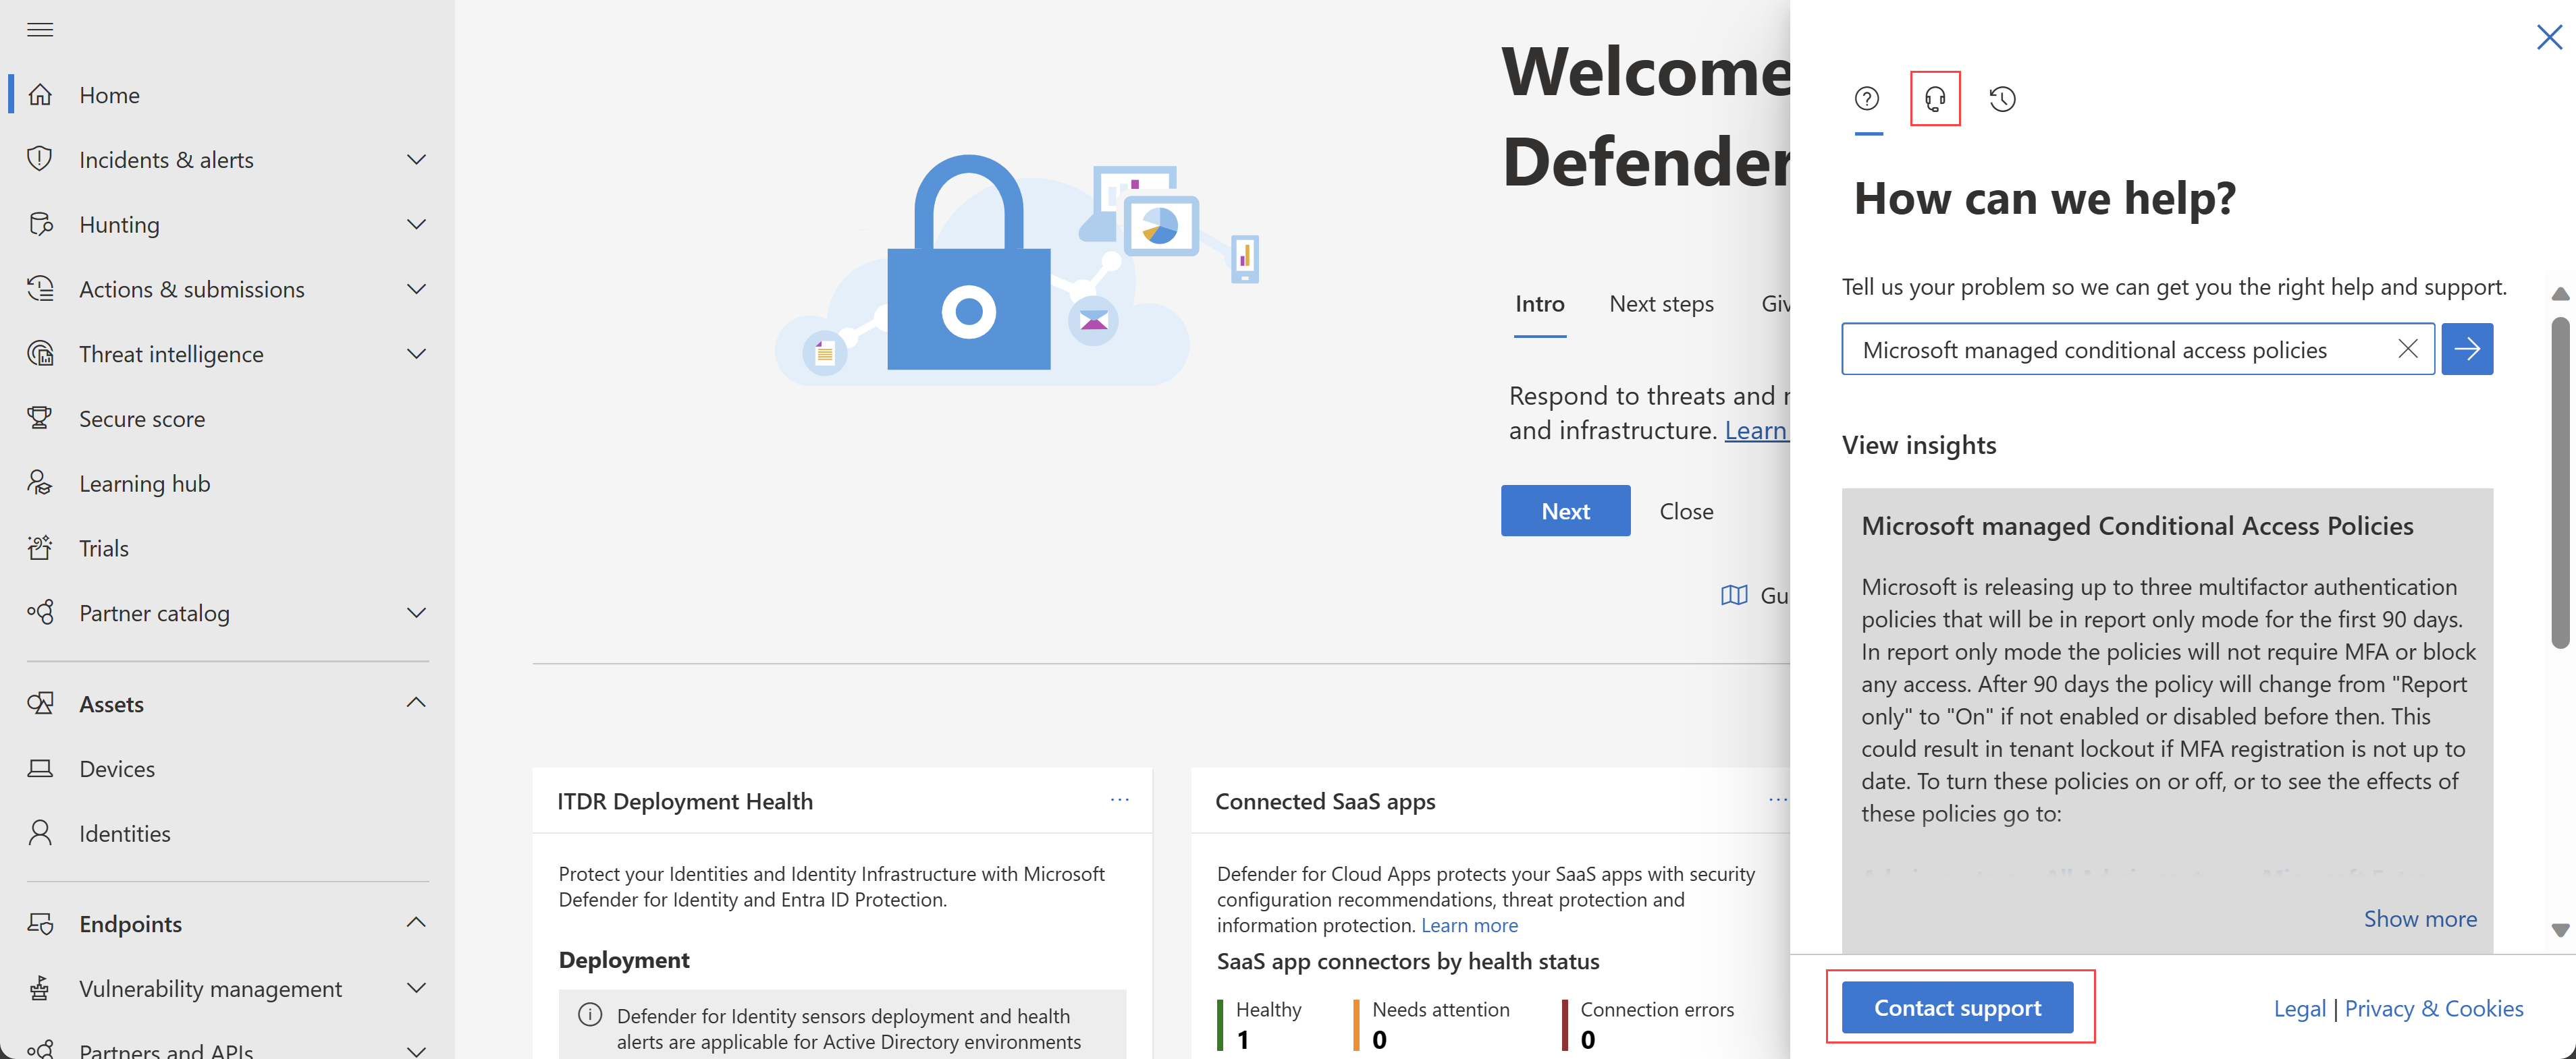This screenshot has height=1059, width=2576.
Task: Click the Vulnerability management sidebar icon
Action: (45, 987)
